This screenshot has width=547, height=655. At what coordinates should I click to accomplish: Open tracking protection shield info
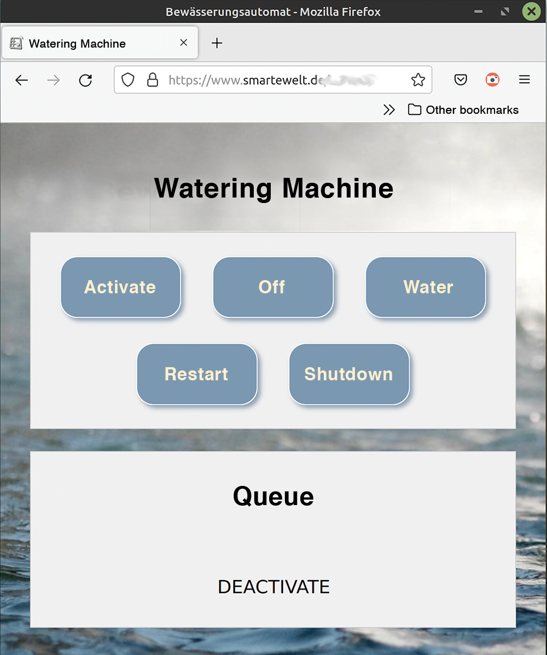(x=128, y=79)
